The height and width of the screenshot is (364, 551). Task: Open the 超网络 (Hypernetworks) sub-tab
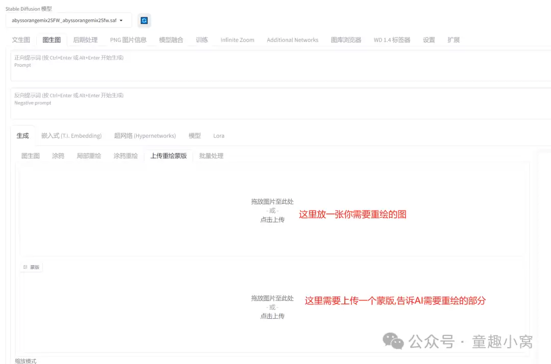[145, 136]
